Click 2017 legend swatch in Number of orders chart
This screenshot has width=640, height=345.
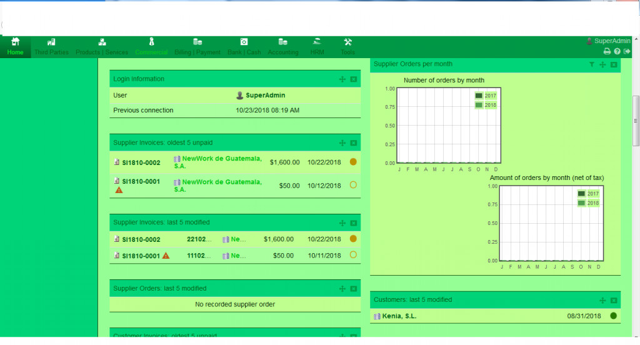479,96
